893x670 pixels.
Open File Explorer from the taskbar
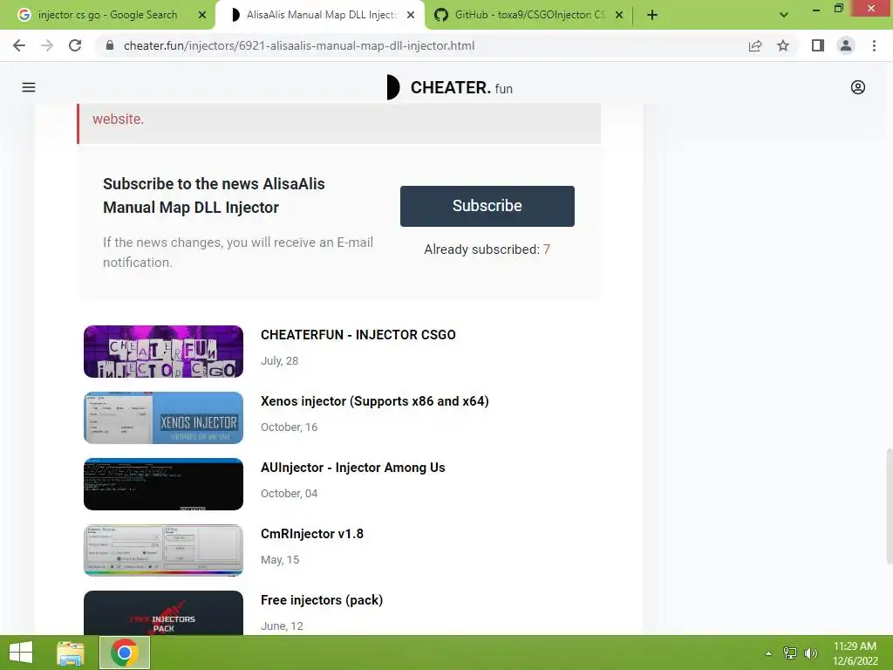pyautogui.click(x=71, y=653)
